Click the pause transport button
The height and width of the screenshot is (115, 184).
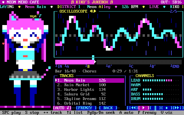click(x=155, y=108)
